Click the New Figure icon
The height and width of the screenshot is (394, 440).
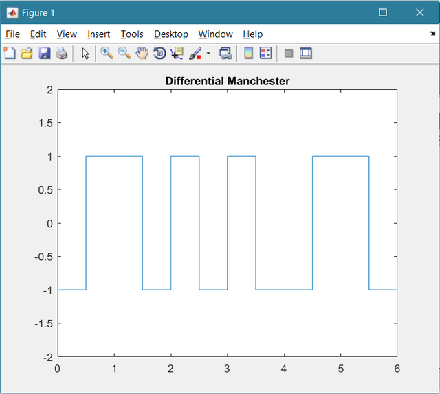pos(10,53)
